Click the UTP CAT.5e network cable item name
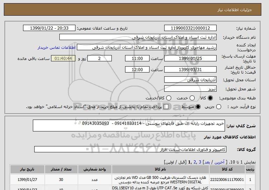 pyautogui.click(x=160, y=188)
